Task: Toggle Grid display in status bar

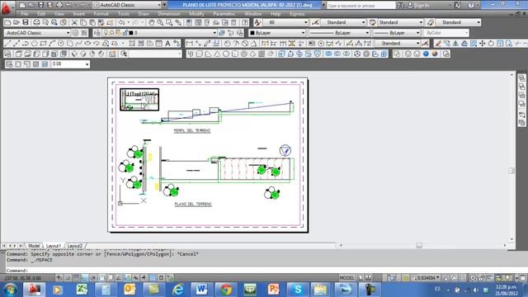Action: click(x=76, y=278)
